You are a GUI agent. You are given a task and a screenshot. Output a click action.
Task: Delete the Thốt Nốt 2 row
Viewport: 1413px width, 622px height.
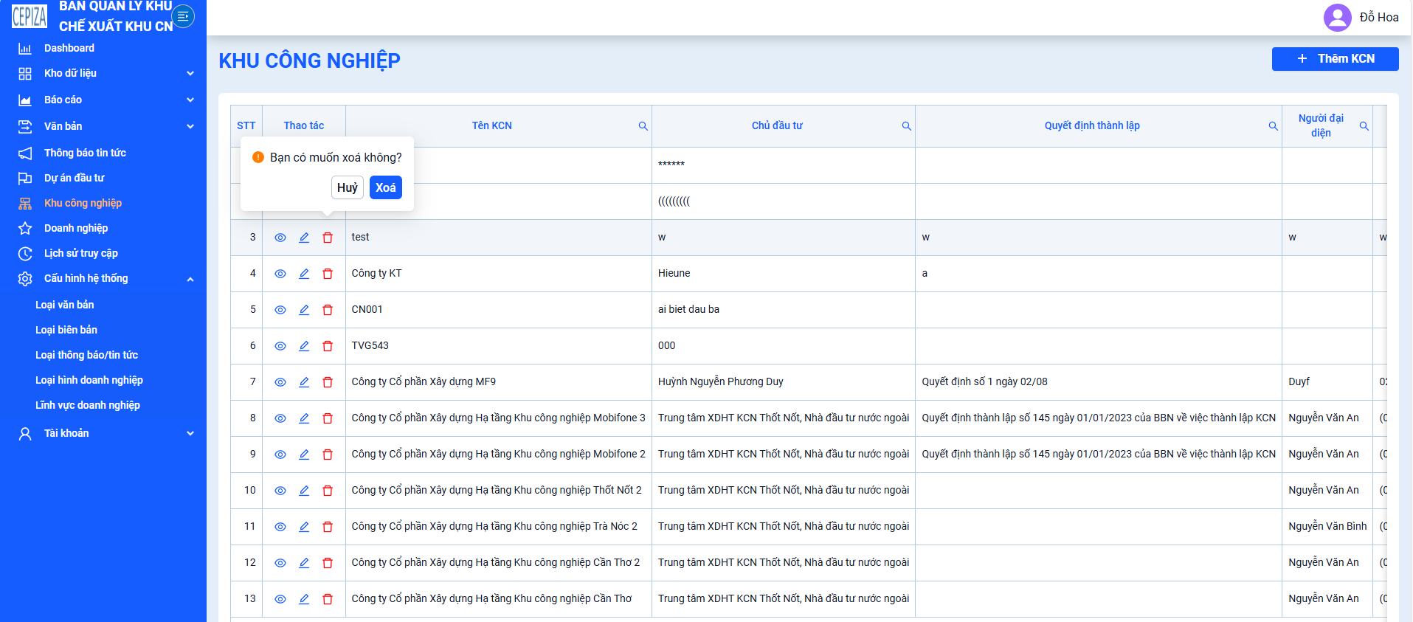(x=328, y=491)
